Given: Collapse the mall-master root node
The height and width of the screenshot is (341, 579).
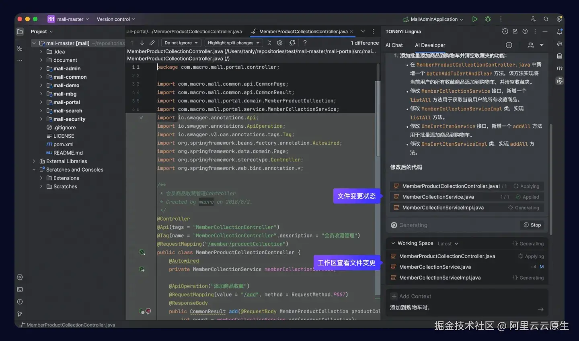Looking at the screenshot, I should coord(34,43).
